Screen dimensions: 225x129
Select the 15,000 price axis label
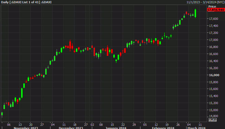pyautogui.click(x=214, y=110)
